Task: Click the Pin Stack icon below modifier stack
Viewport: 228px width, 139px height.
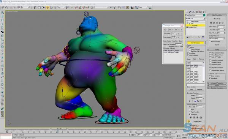Action: 188,37
